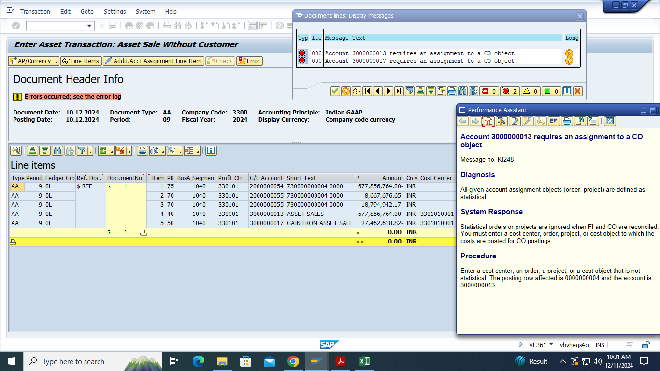
Task: Click the green checkmark continue icon in the messages dialog
Action: 335,91
